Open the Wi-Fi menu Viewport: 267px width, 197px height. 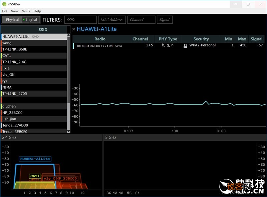26,11
